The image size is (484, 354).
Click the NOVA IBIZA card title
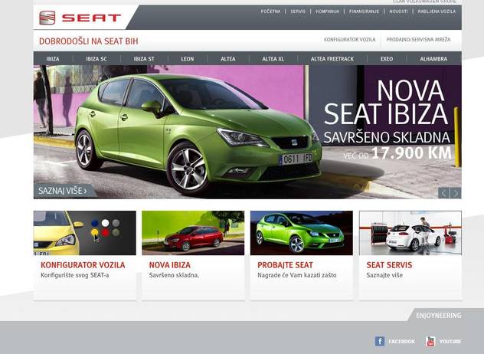(x=170, y=265)
